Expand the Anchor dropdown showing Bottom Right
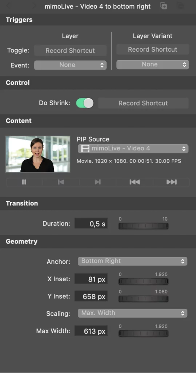Image resolution: width=196 pixels, height=373 pixels. [132, 261]
